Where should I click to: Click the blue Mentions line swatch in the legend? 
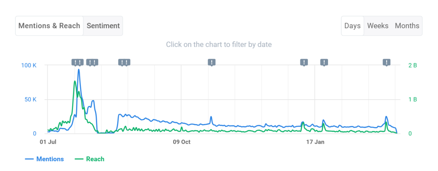[30, 159]
